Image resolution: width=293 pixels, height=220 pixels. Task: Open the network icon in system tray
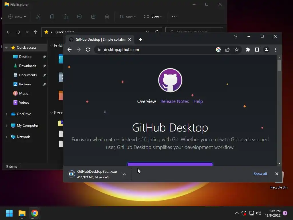pos(252,213)
